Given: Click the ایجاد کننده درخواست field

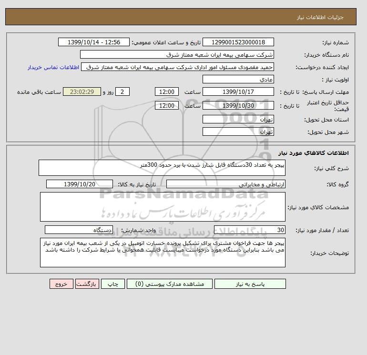Looking at the screenshot, I should point(177,67).
